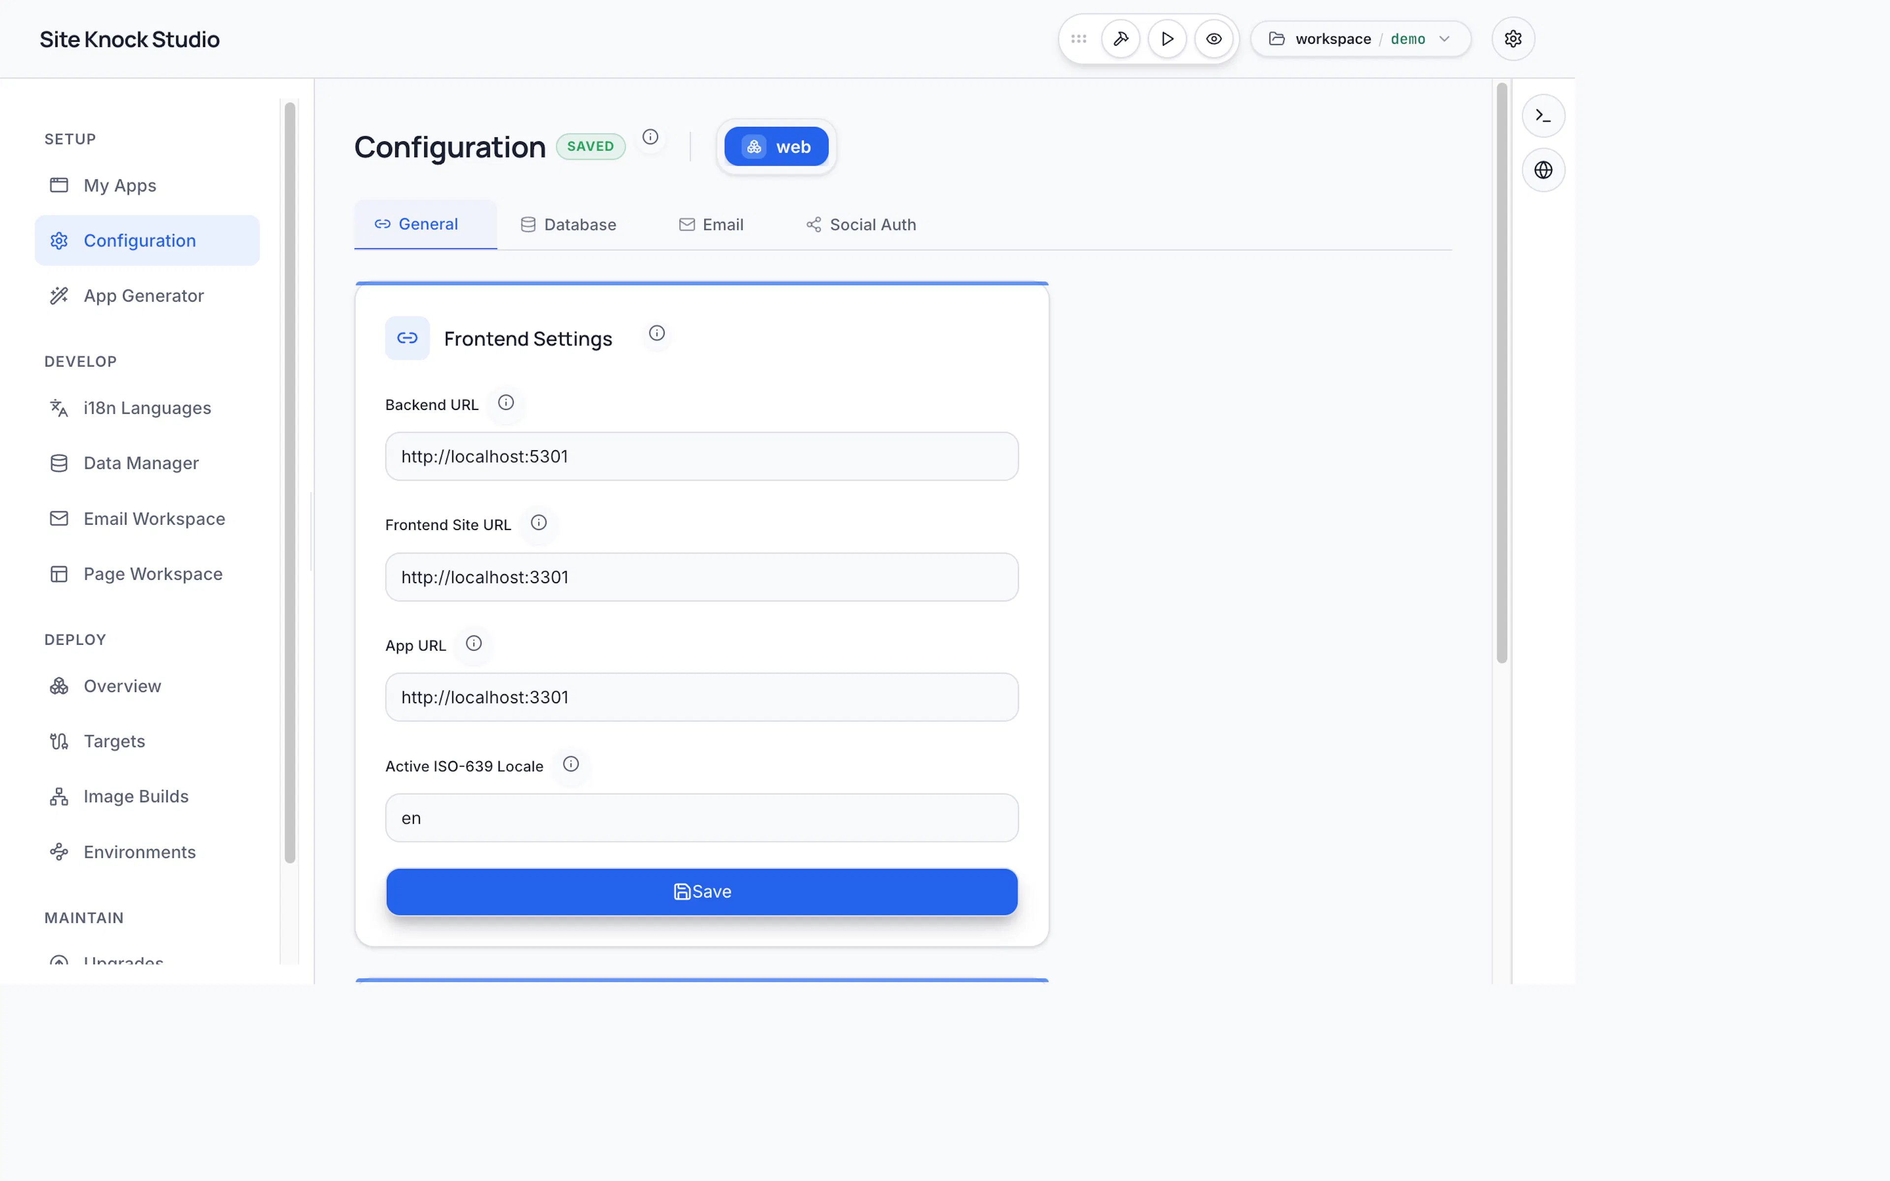Image resolution: width=1890 pixels, height=1181 pixels.
Task: Focus the Frontend Site URL input field
Action: coord(701,577)
